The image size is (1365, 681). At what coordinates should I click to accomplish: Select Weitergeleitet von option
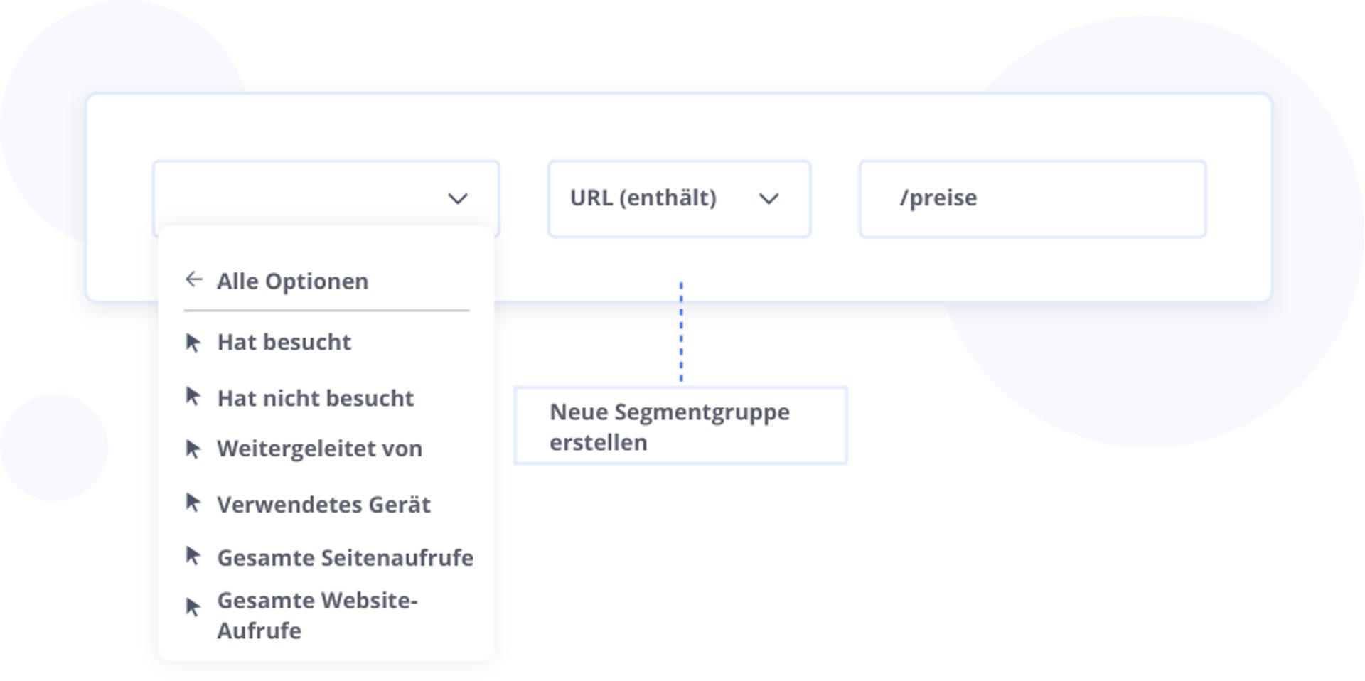319,449
